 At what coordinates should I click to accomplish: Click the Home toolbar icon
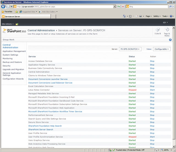[x=124, y=16]
